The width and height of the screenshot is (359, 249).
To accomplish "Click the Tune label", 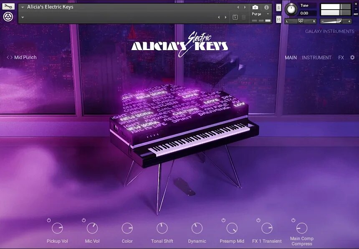I will (304, 5).
